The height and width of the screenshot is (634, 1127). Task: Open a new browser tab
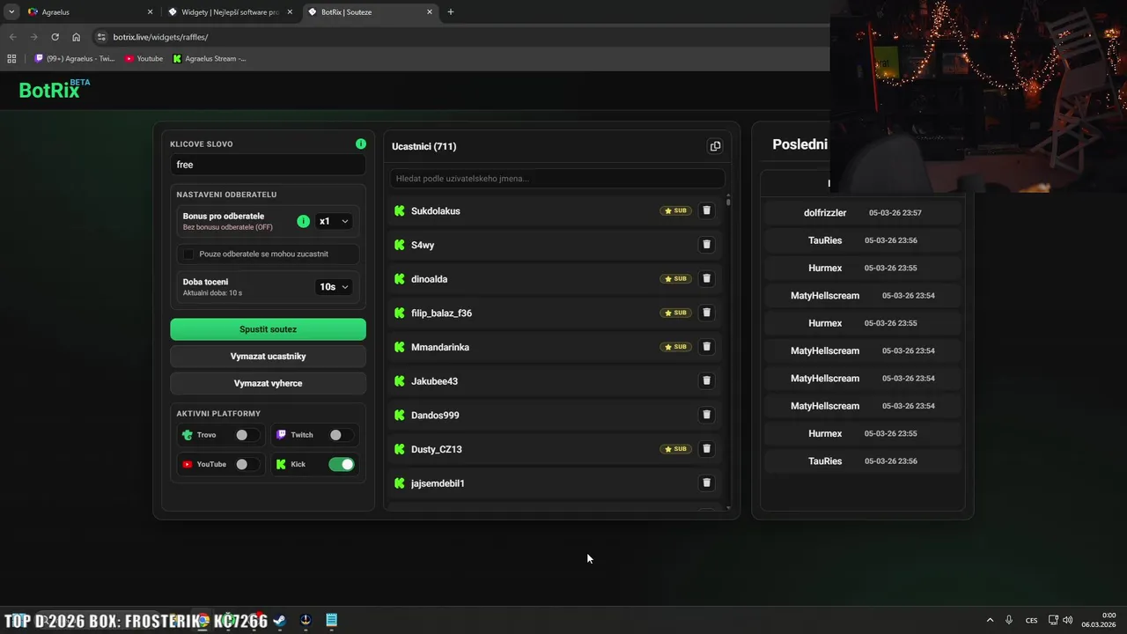tap(451, 12)
